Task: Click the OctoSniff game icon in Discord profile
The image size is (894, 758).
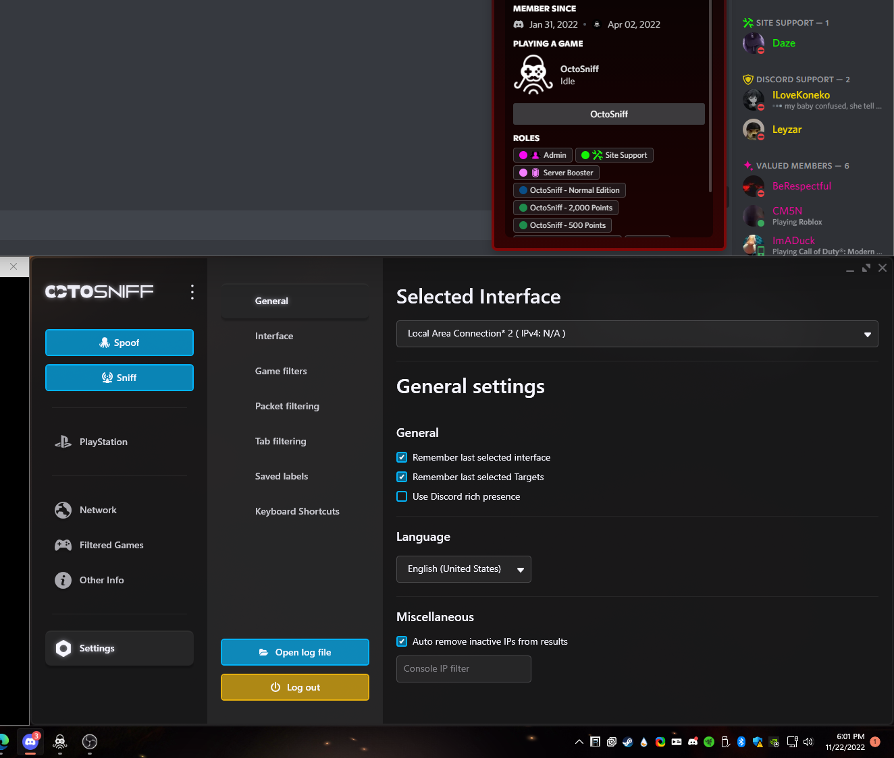Action: tap(533, 75)
